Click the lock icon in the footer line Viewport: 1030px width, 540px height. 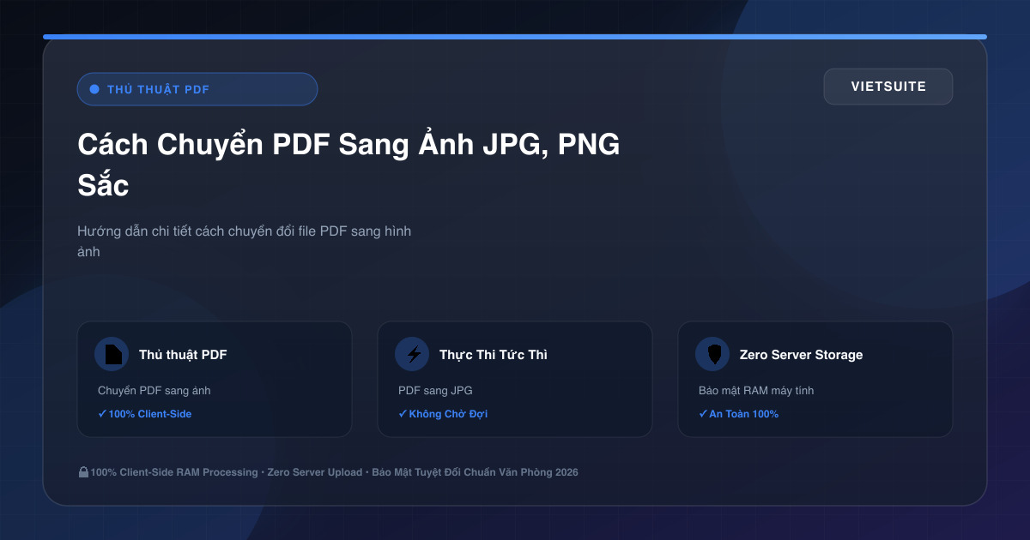pos(83,472)
